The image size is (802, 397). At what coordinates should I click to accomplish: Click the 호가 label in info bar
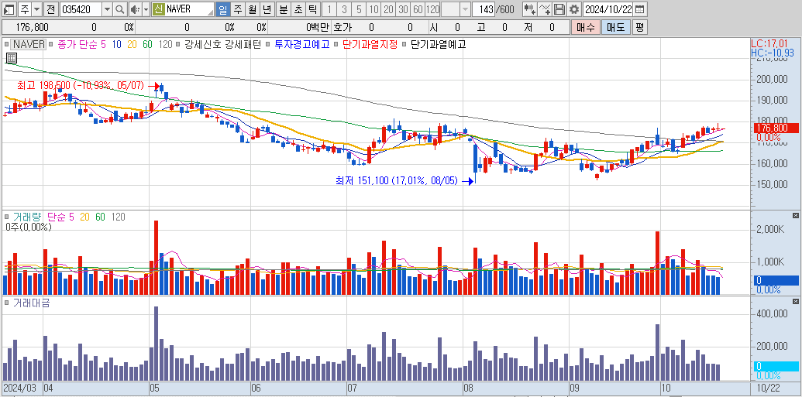coord(342,27)
